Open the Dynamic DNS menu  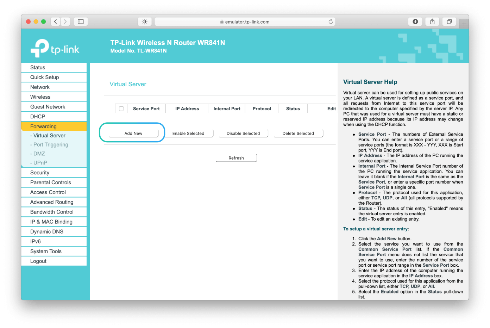pyautogui.click(x=54, y=232)
